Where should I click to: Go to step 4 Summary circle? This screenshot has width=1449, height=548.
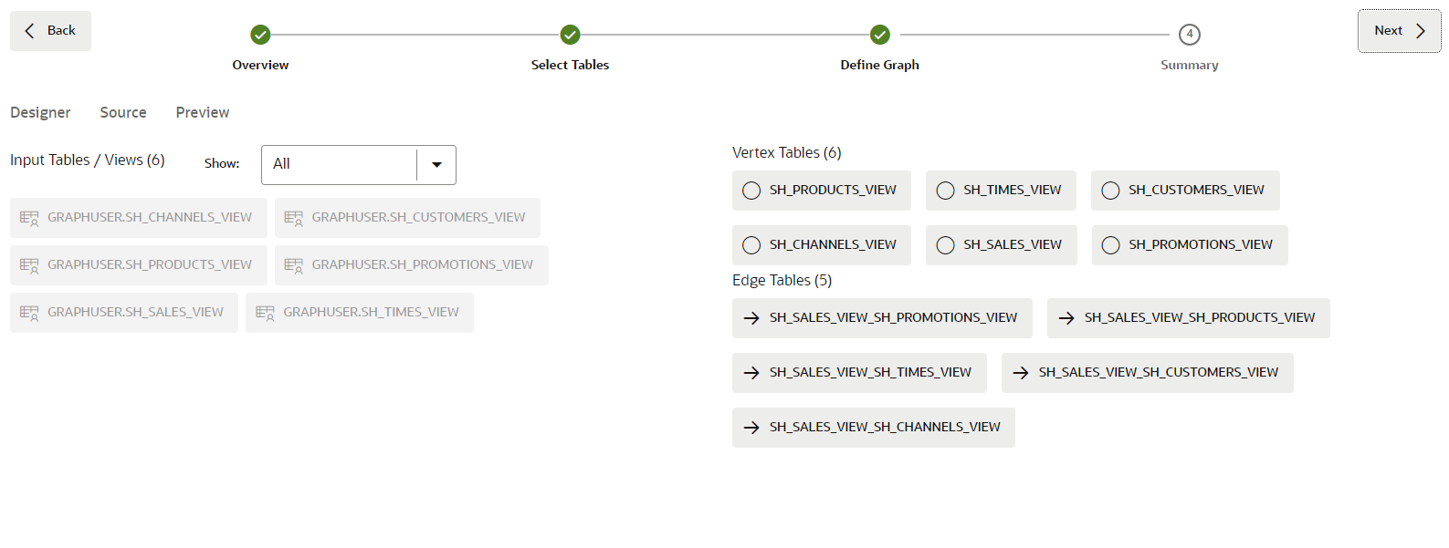(1190, 35)
